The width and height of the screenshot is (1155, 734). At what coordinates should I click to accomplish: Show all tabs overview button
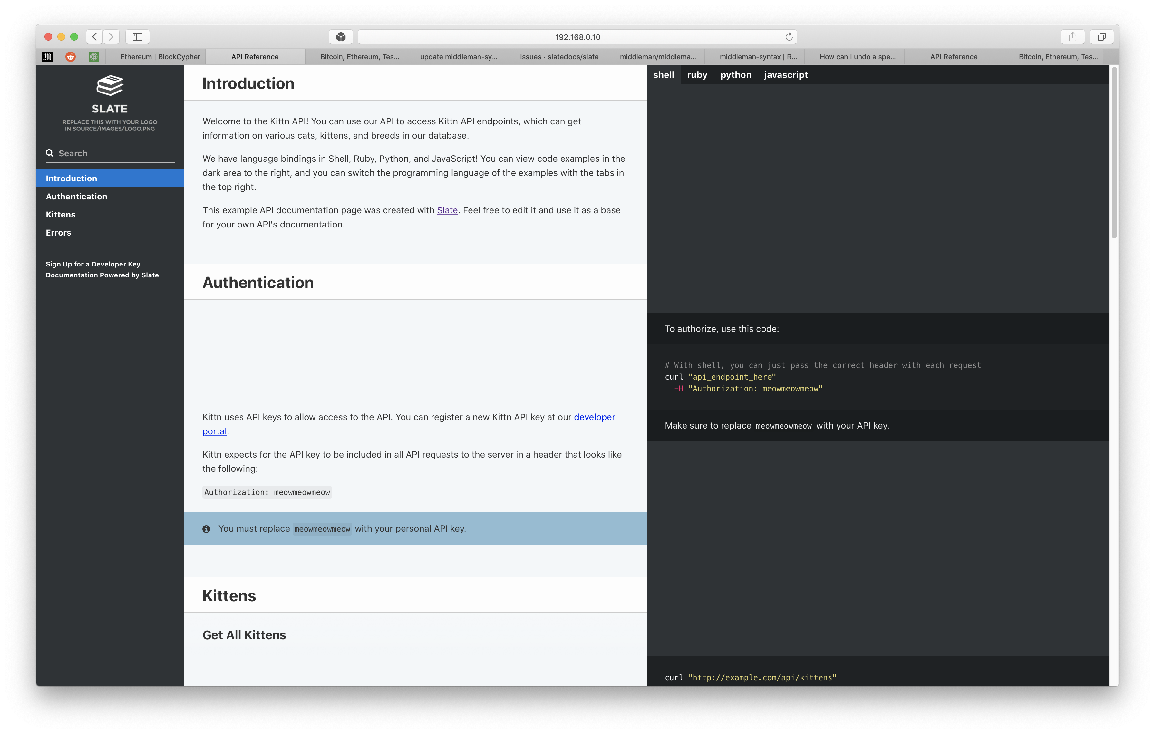(1102, 36)
